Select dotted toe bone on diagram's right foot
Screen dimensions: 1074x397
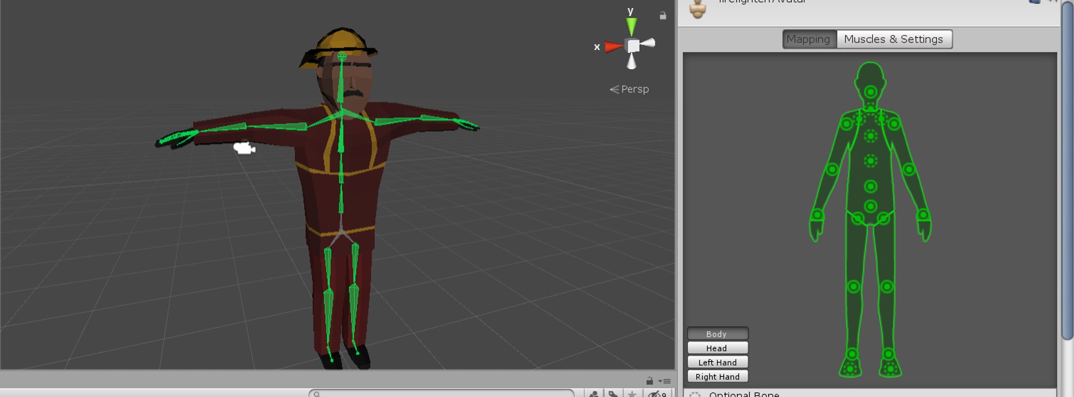pyautogui.click(x=890, y=369)
